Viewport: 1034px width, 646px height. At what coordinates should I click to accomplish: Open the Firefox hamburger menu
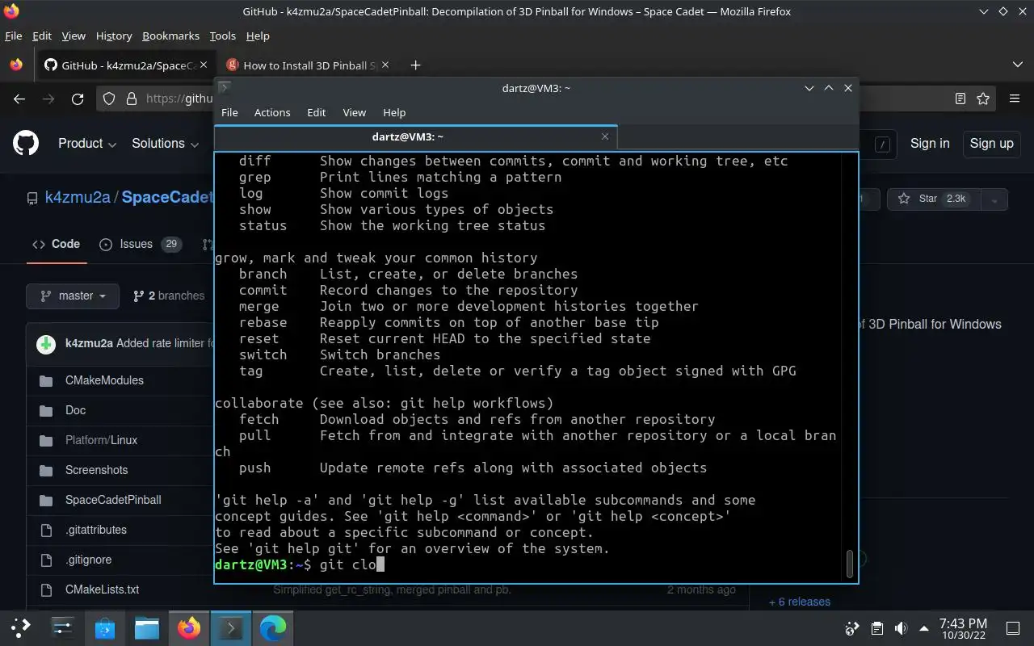[1015, 99]
